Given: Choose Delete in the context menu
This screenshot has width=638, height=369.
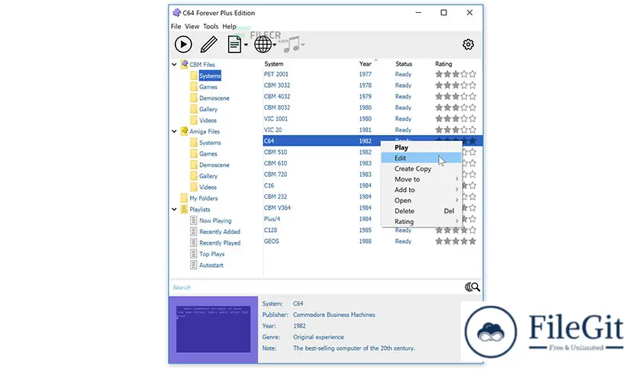Looking at the screenshot, I should coord(421,211).
